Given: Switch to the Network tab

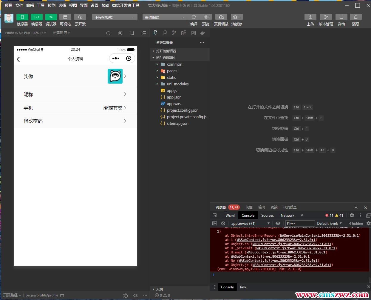Looking at the screenshot, I should pos(287,215).
